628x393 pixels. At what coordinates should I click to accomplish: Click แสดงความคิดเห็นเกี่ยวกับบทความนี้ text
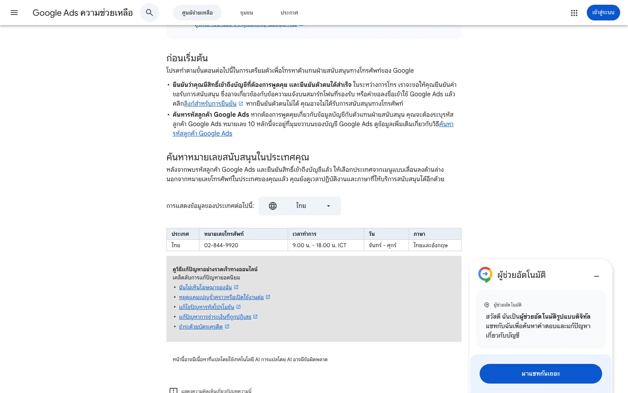[216, 391]
